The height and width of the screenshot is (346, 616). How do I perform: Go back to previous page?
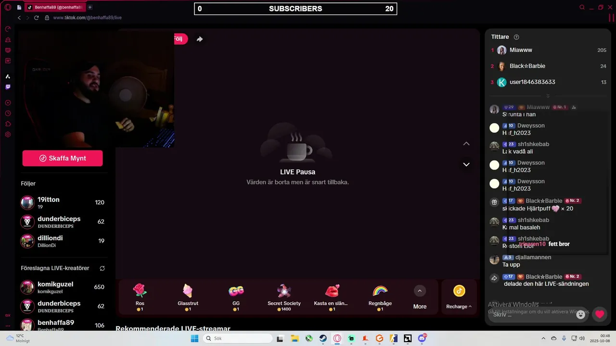[19, 18]
